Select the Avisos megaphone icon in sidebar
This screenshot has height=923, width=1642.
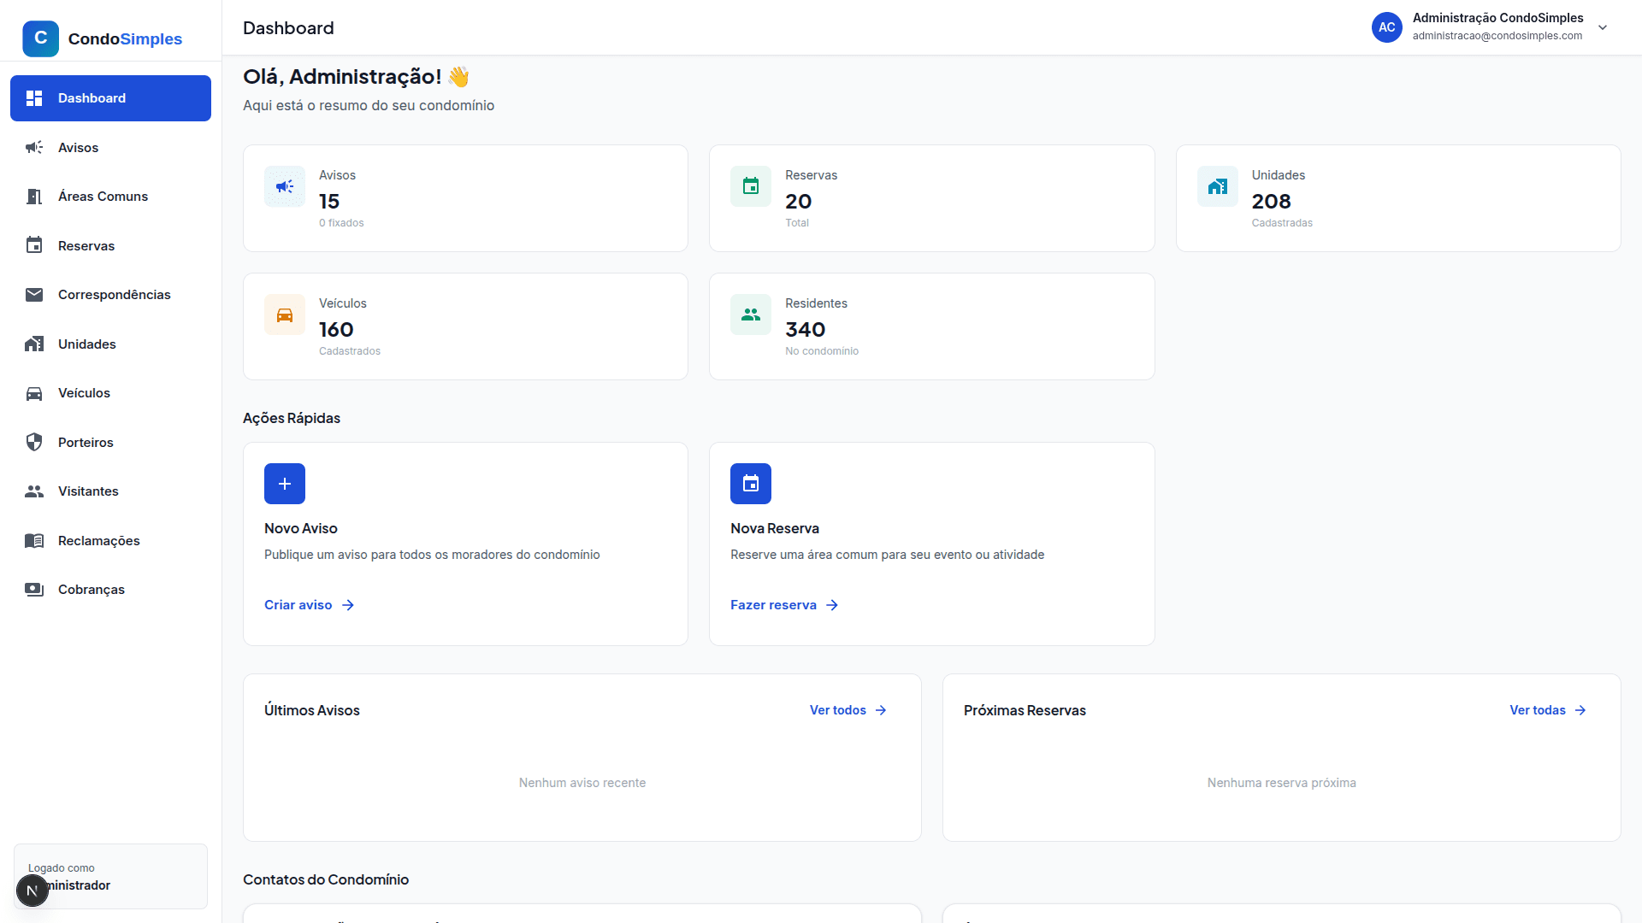(x=34, y=147)
